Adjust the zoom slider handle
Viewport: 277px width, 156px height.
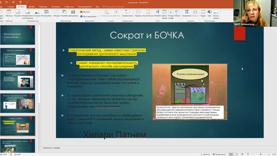261,154
